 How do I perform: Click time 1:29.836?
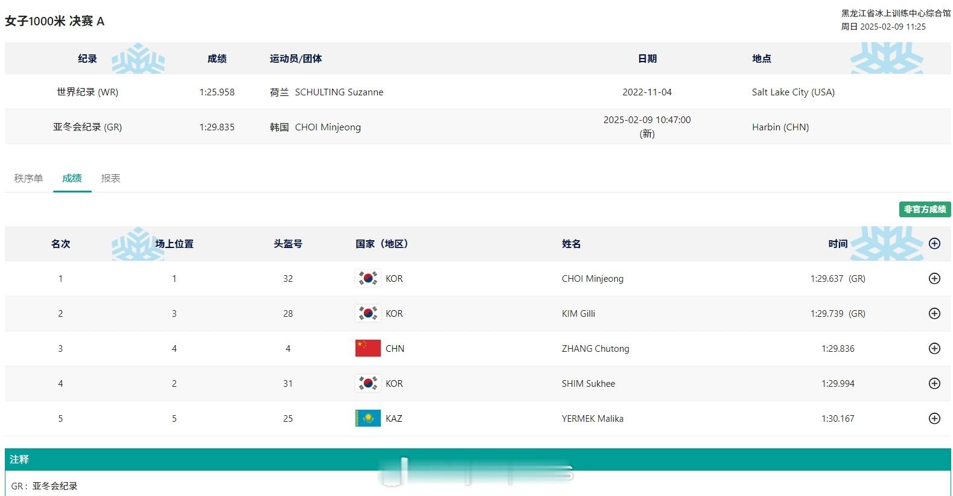click(x=838, y=348)
